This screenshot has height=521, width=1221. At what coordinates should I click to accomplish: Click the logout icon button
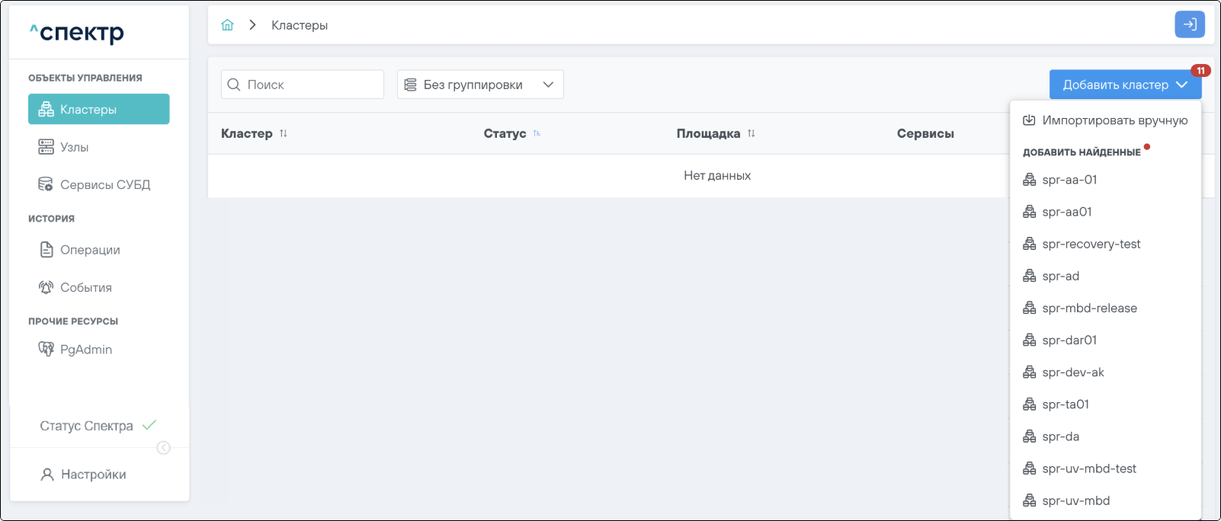click(x=1189, y=24)
